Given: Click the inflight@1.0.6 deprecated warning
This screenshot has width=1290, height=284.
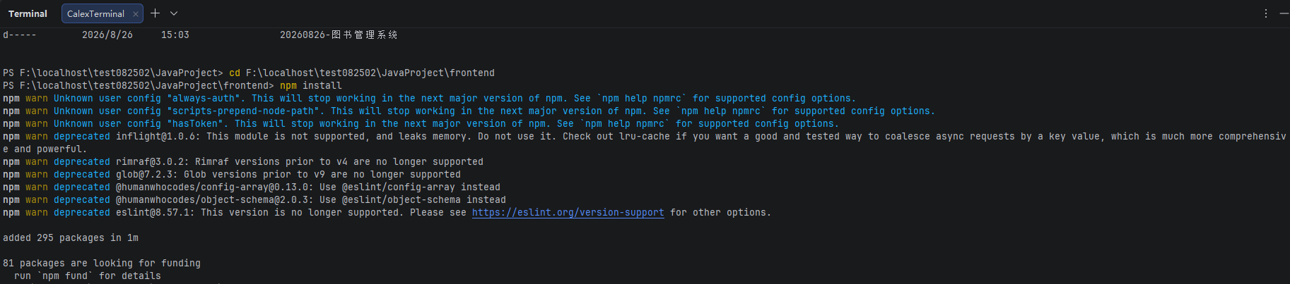Looking at the screenshot, I should click(x=644, y=143).
